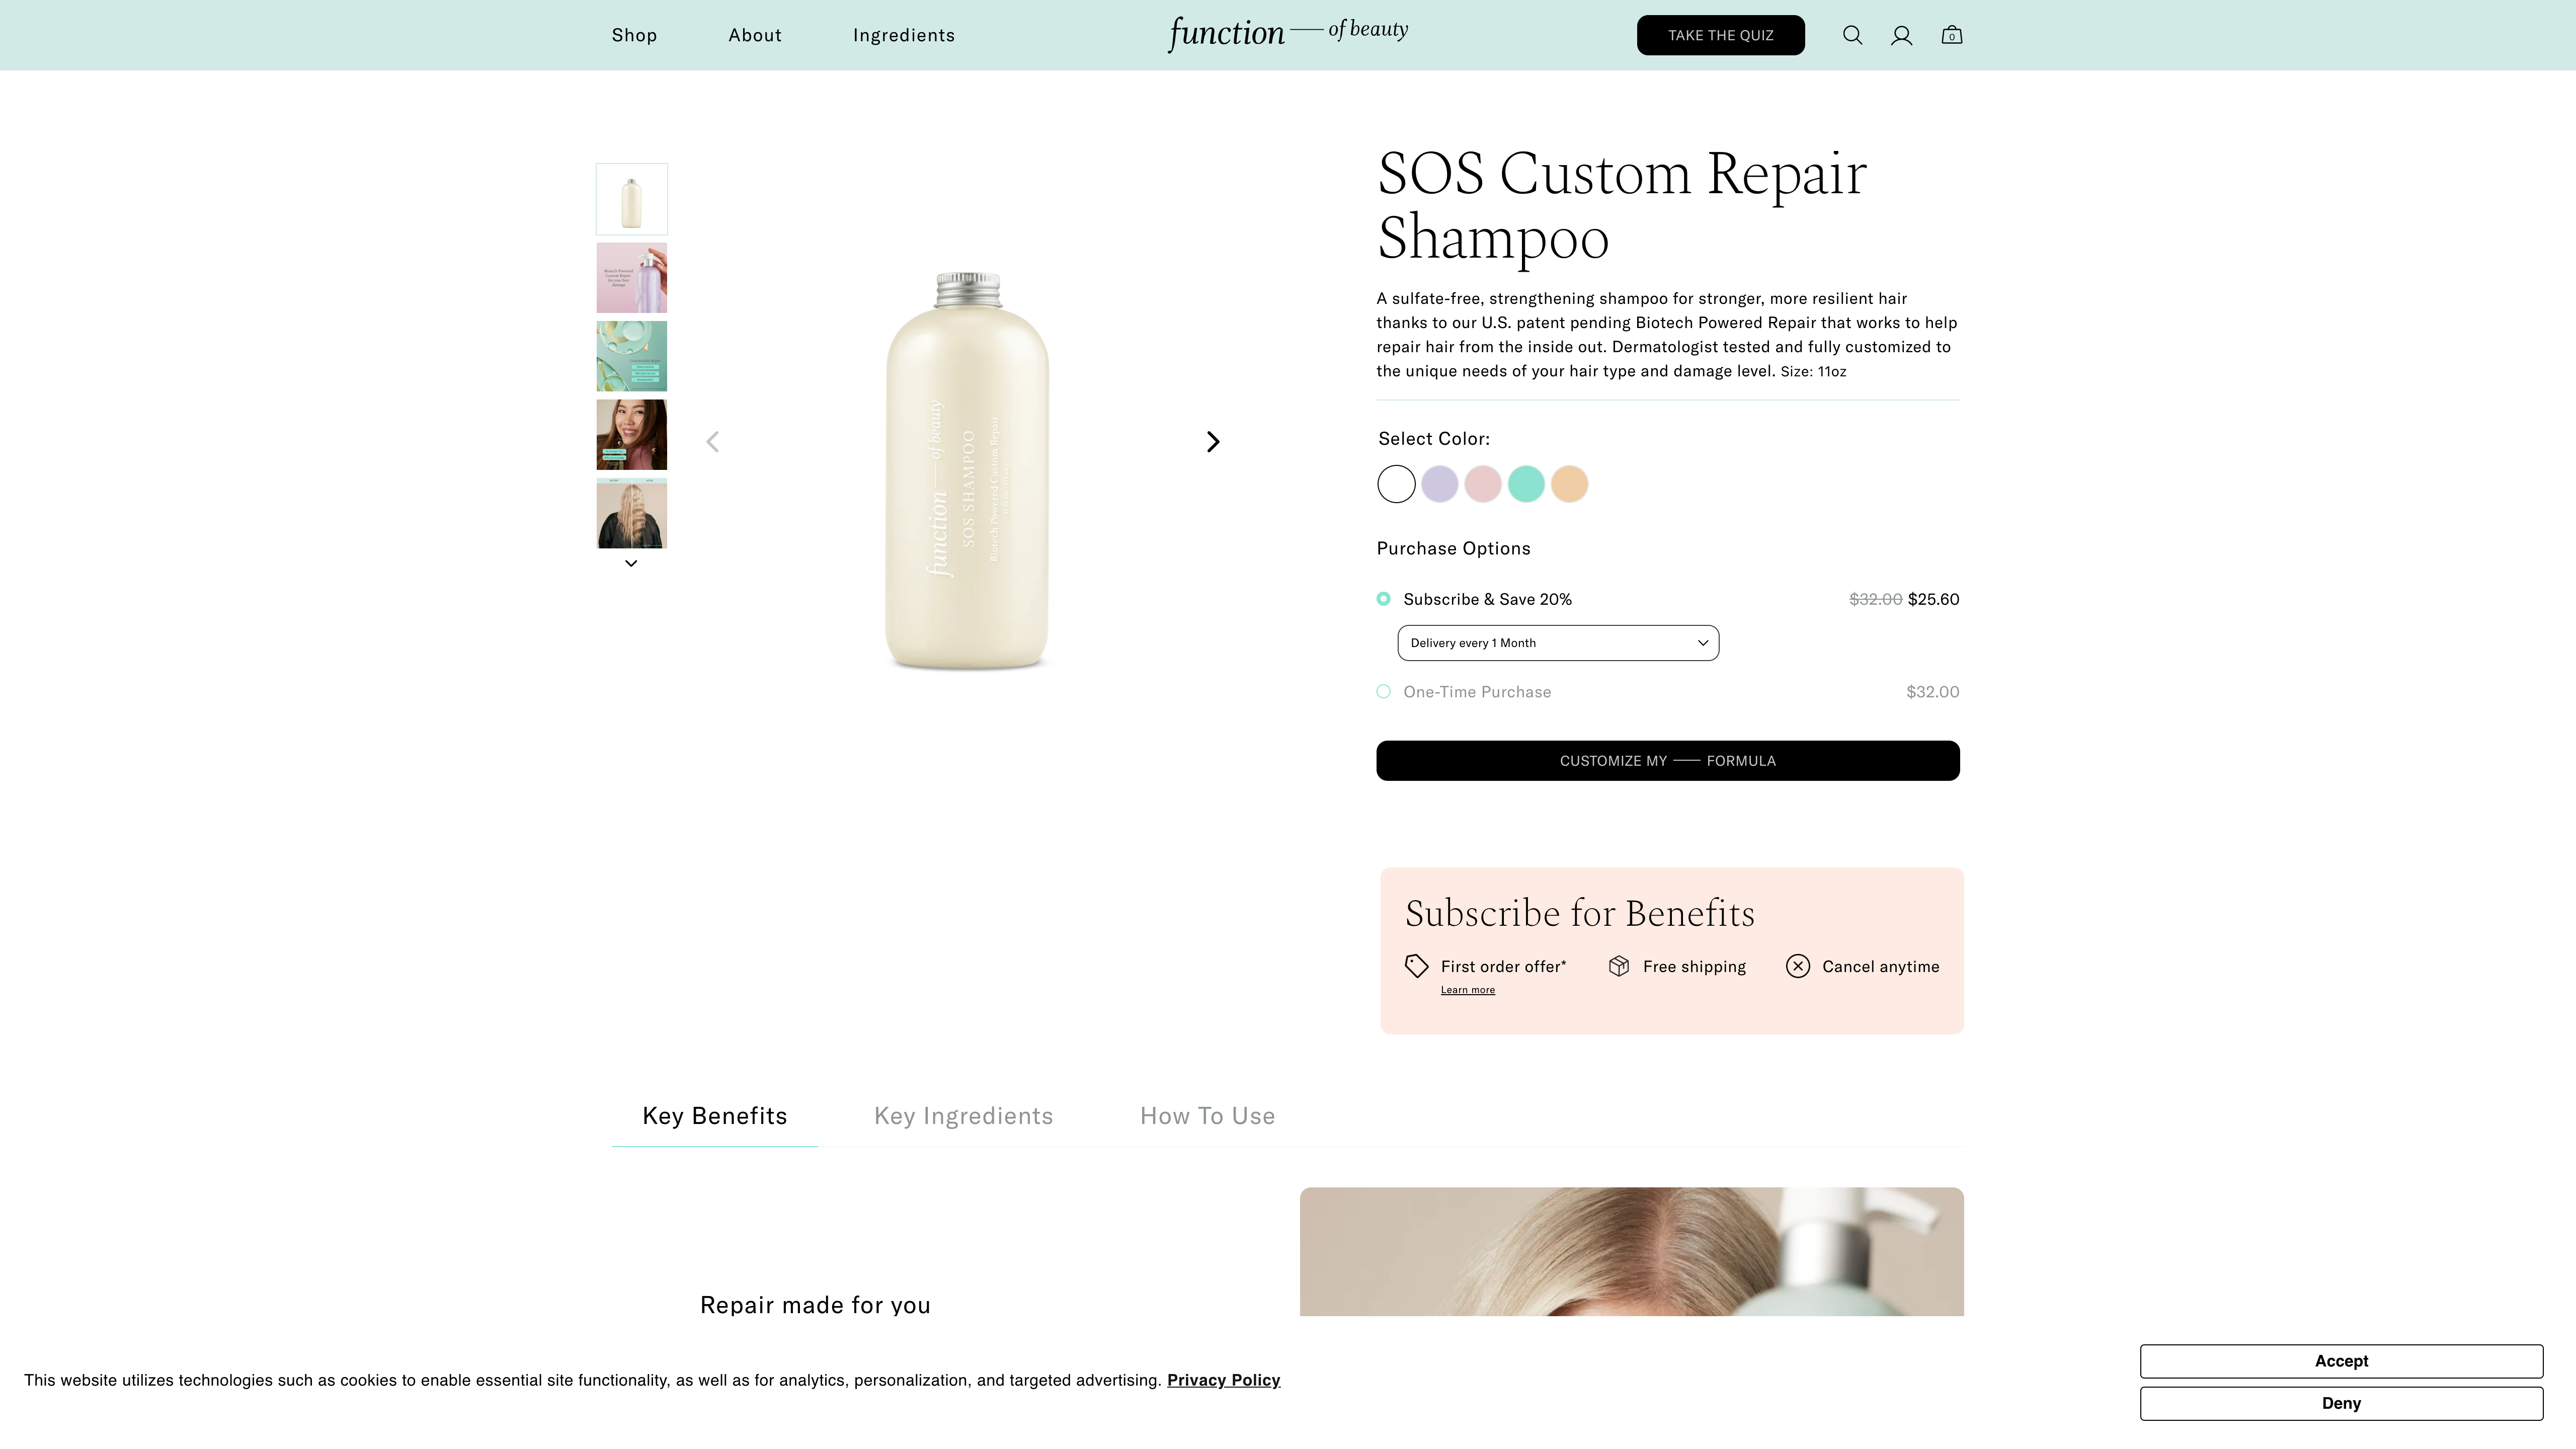Open the search icon in header

coord(1852,35)
